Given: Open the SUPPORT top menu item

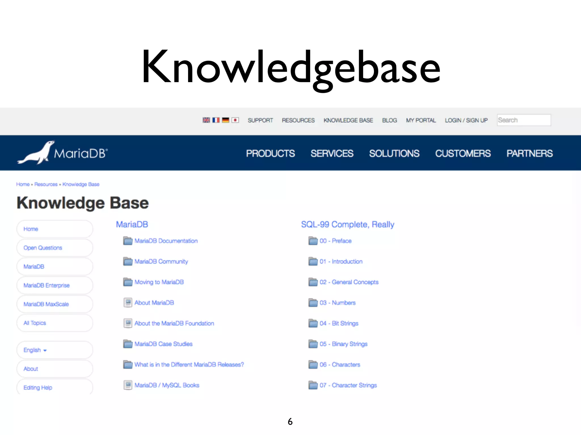Looking at the screenshot, I should click(260, 120).
